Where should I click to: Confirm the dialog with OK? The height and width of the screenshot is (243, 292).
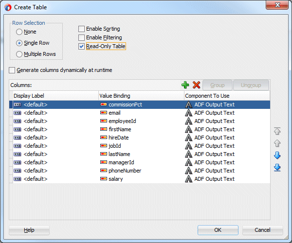tap(218, 230)
